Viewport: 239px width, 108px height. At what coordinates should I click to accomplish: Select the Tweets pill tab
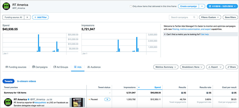(8, 81)
